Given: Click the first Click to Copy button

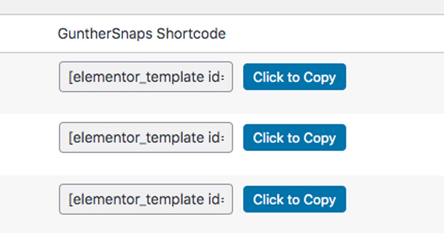Looking at the screenshot, I should click(294, 77).
